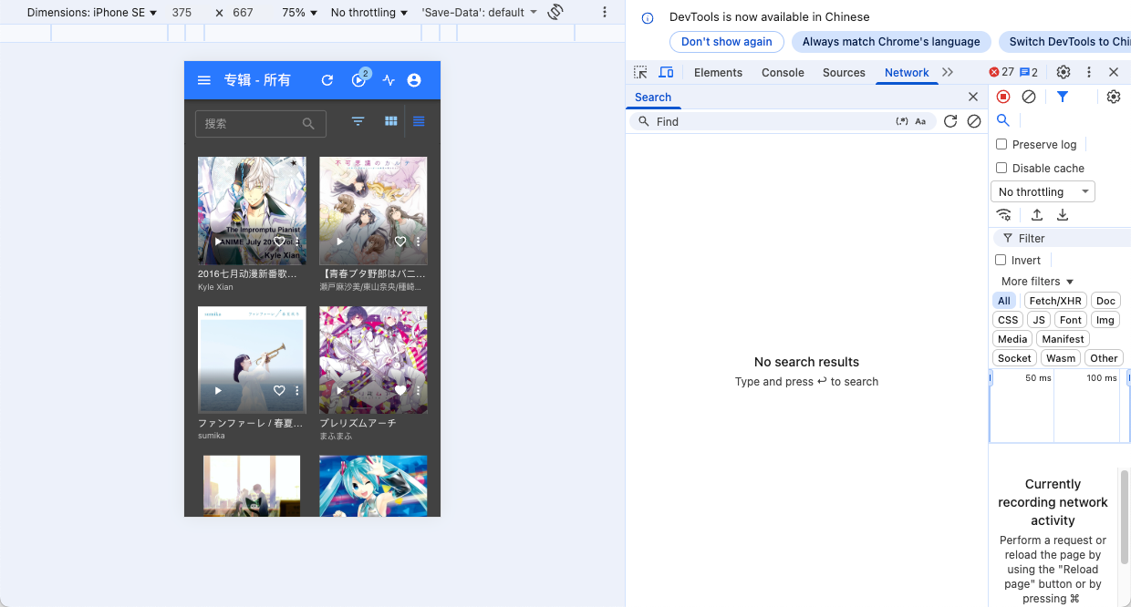
Task: Switch albums to grid view
Action: 391,121
